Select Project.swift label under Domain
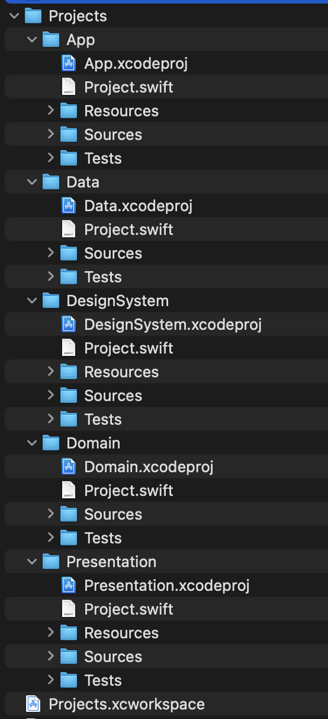The height and width of the screenshot is (719, 328). tap(128, 491)
